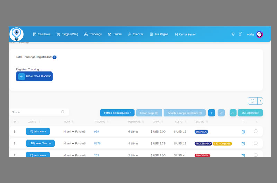Click trash icon for tracking 5678
This screenshot has width=277, height=183.
[x=243, y=144]
